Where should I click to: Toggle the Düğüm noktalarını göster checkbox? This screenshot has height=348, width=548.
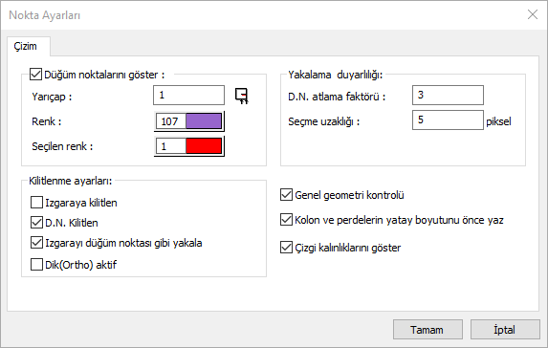click(x=36, y=75)
